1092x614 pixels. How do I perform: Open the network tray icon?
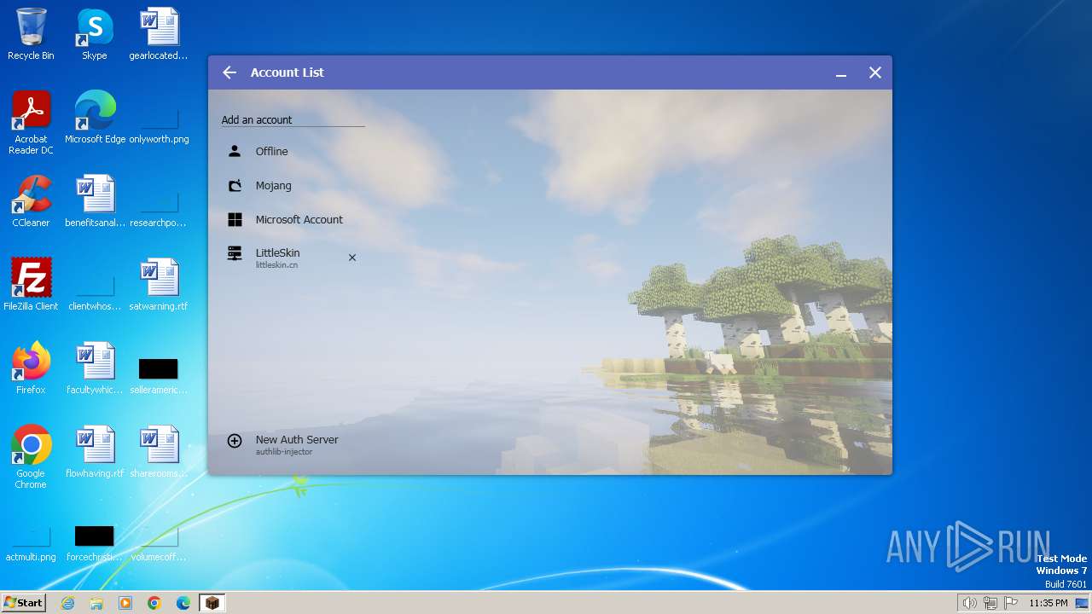tap(990, 603)
